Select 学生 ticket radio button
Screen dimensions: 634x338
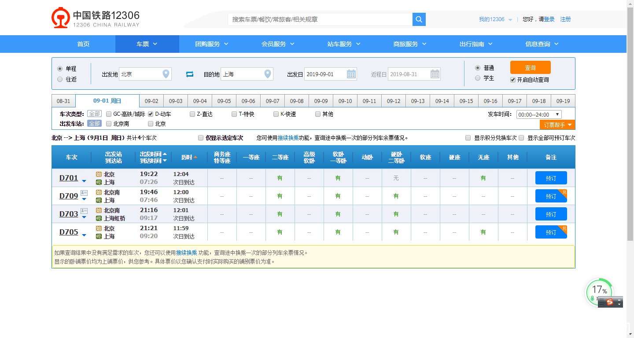[x=478, y=78]
